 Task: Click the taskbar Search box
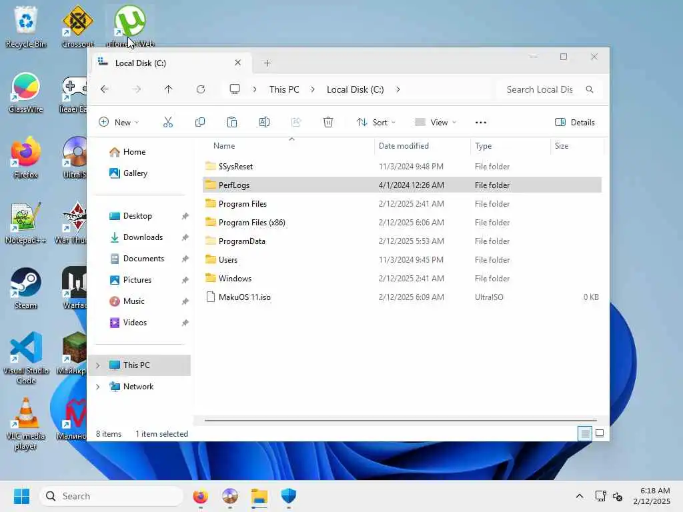111,496
